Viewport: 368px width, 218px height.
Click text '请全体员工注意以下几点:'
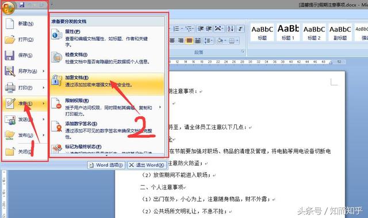216,127
